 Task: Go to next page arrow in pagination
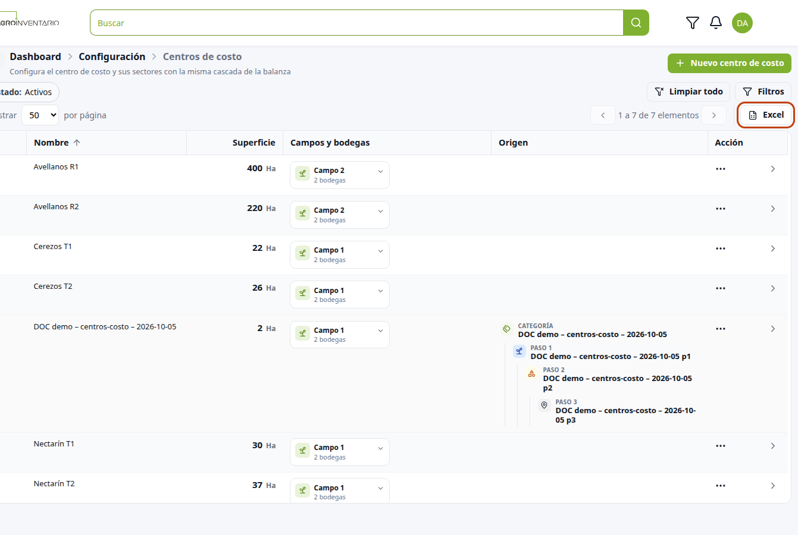pos(714,115)
